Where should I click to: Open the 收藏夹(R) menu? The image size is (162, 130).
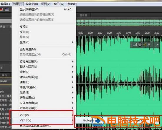[x=32, y=4]
